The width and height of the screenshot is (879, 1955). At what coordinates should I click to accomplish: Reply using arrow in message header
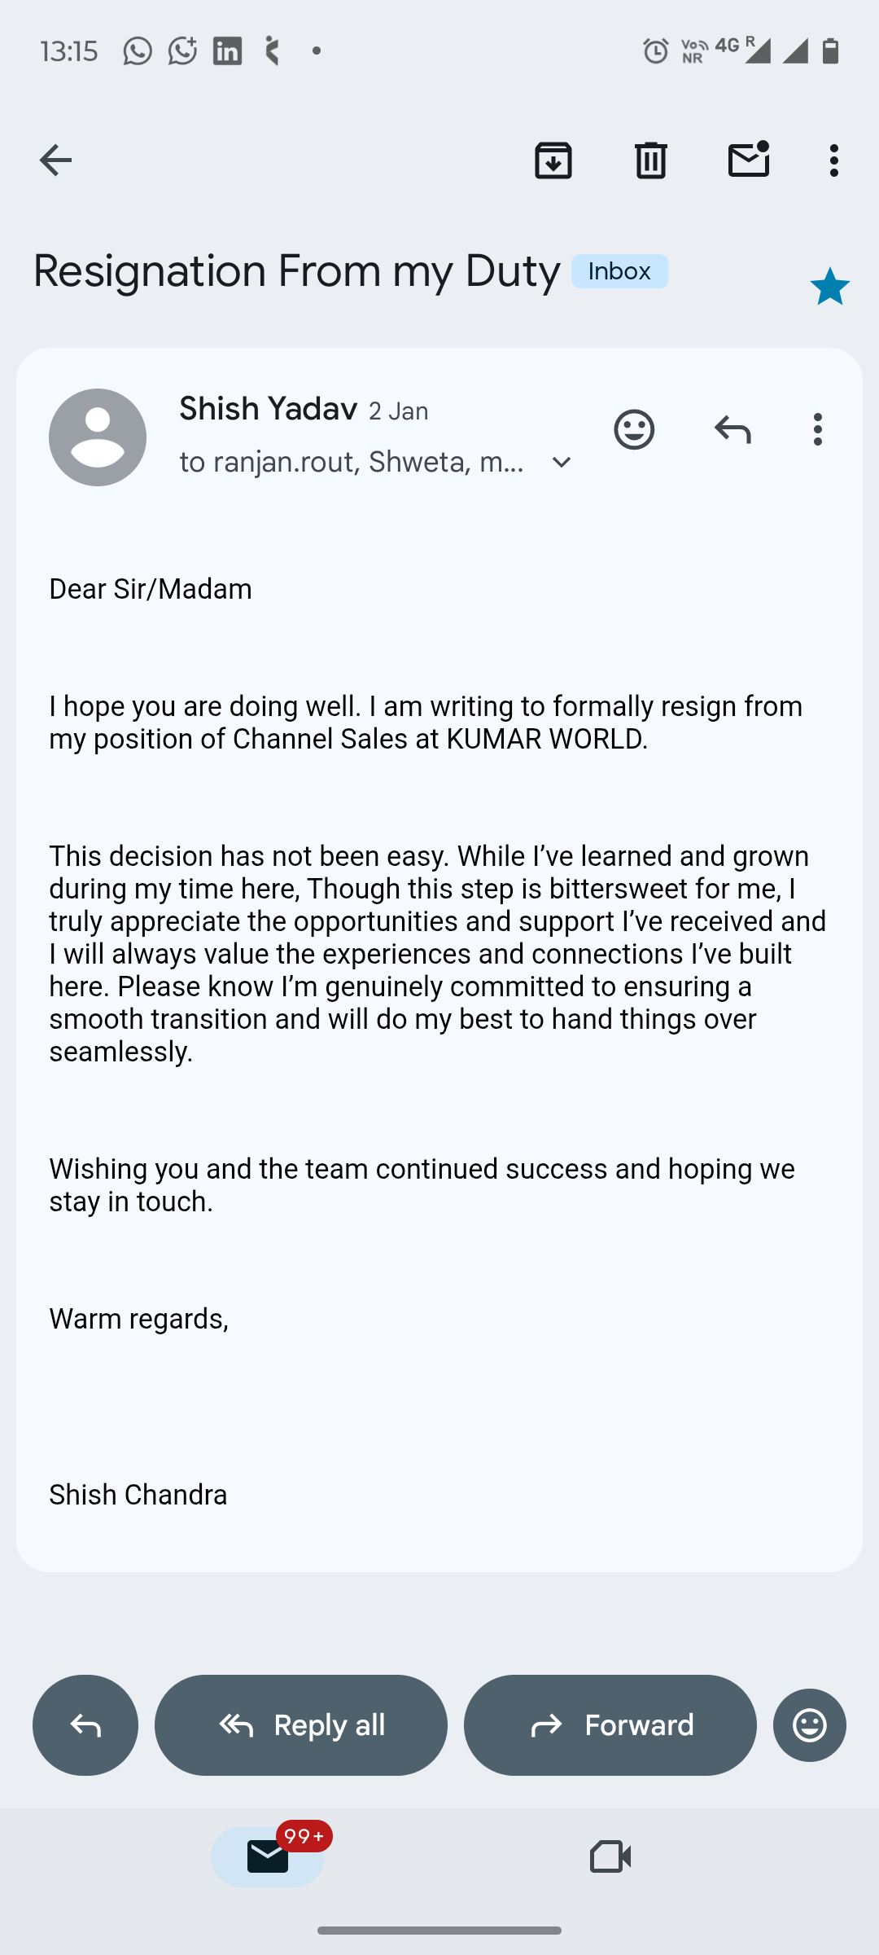(732, 429)
